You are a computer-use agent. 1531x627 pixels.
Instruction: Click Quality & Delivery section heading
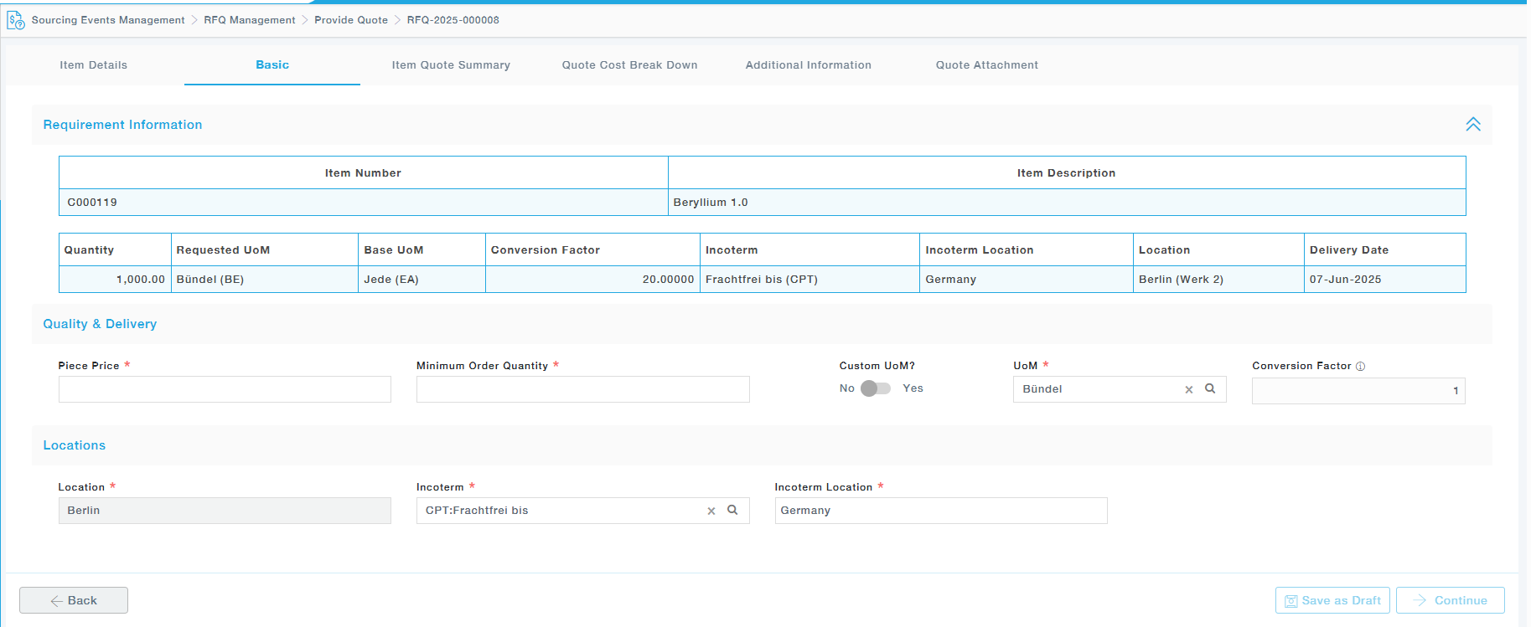pos(100,324)
